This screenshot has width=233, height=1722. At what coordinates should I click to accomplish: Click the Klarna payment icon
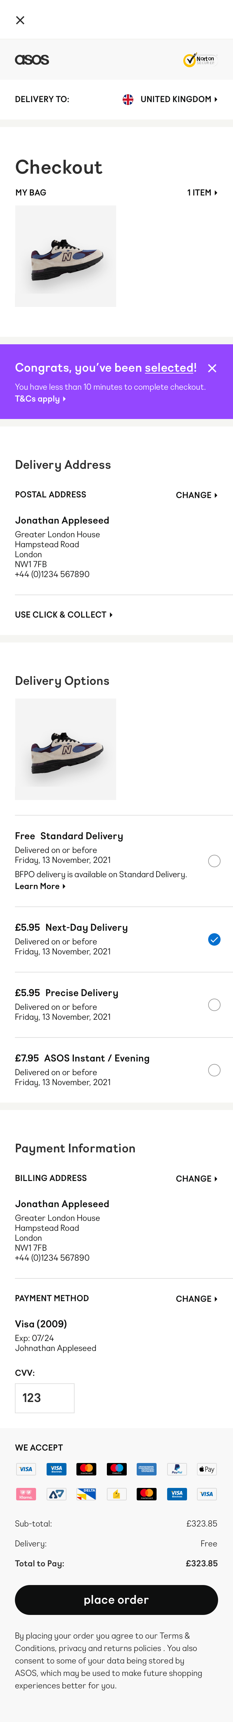(x=26, y=1494)
